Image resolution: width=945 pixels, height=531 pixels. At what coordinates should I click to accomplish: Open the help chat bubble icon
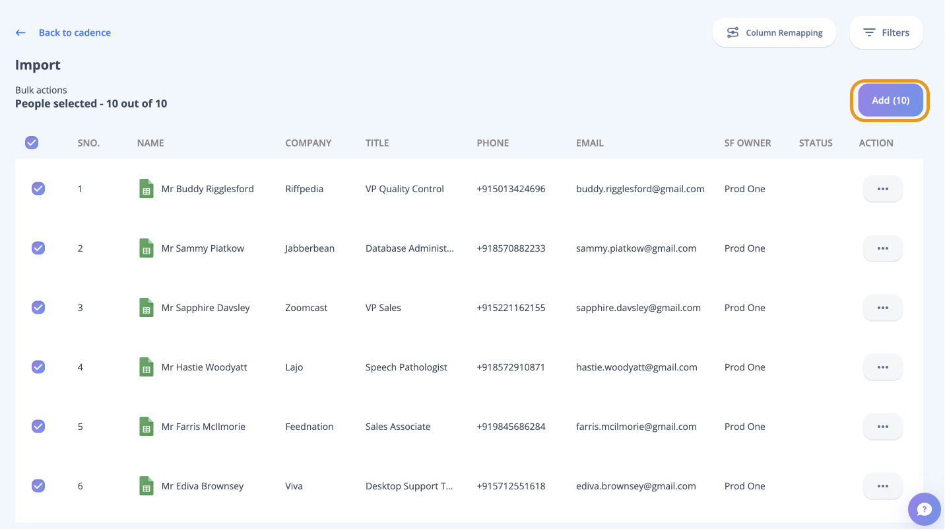click(x=924, y=509)
